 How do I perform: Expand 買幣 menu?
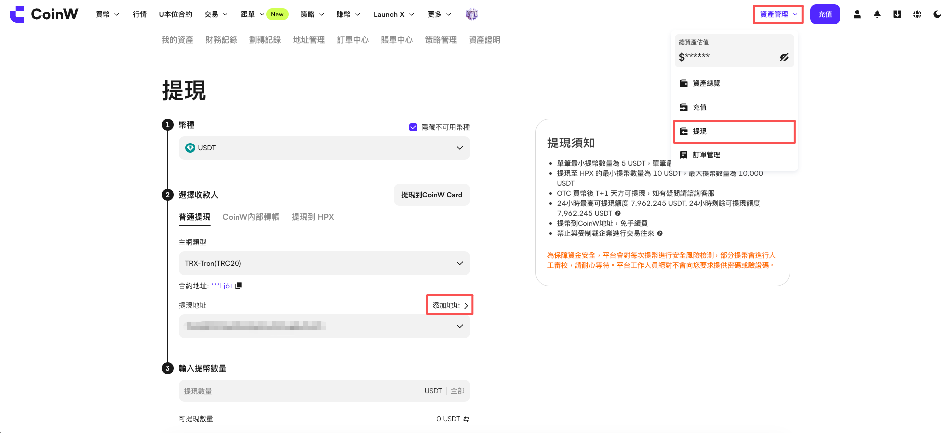point(107,14)
